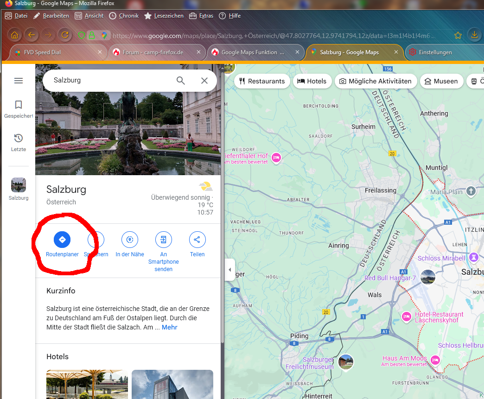Open Datei menu

click(x=16, y=16)
